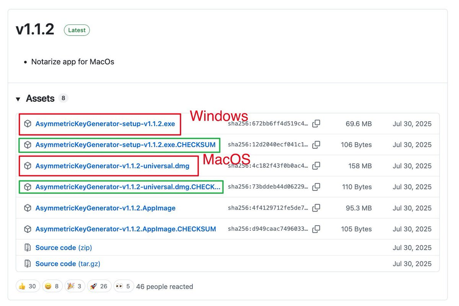Toggle the rocket reaction

99,286
